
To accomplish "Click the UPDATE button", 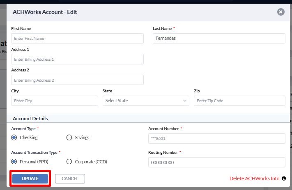I will tap(30, 179).
